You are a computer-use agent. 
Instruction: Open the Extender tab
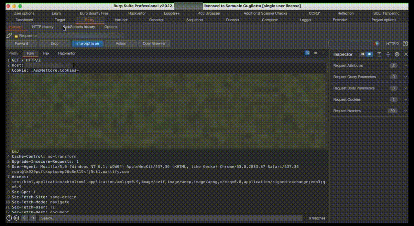(x=340, y=20)
